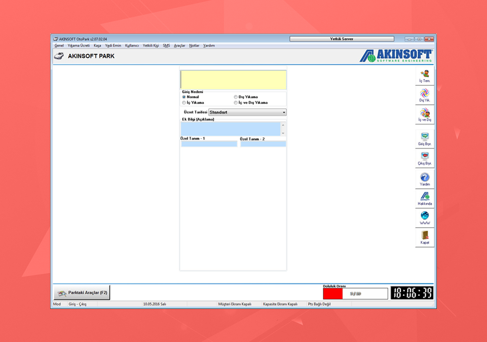Open the Yardım help icon
The image size is (487, 342).
point(425,179)
